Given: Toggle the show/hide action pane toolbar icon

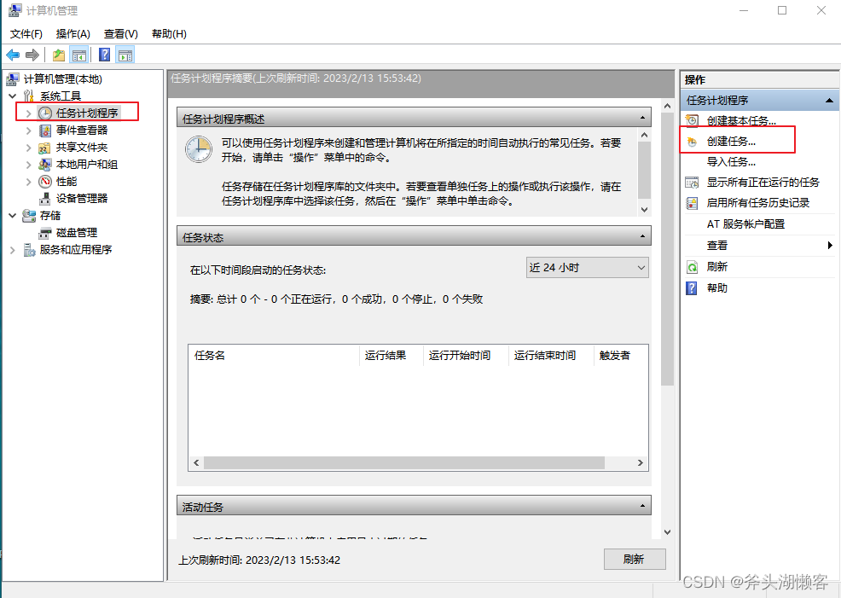Looking at the screenshot, I should (x=125, y=55).
